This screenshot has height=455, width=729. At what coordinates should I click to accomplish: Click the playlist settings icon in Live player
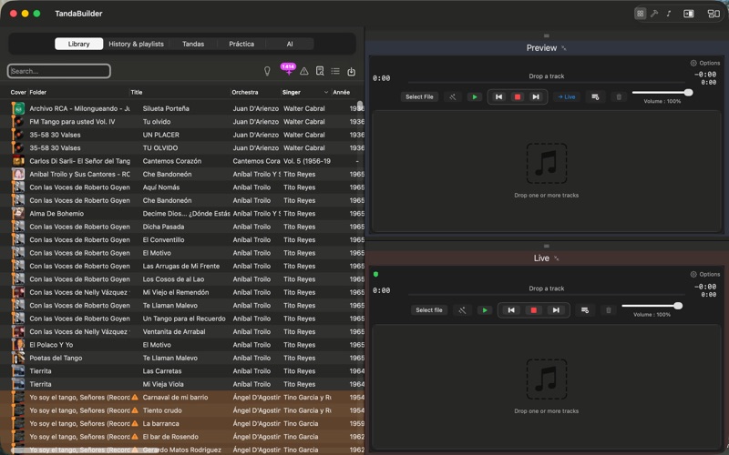click(x=585, y=310)
